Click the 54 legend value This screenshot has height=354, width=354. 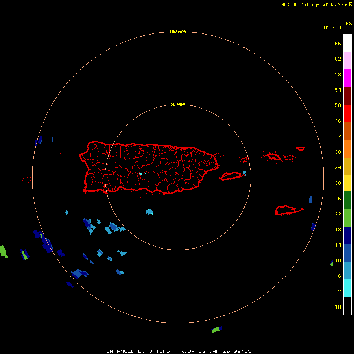coord(338,90)
